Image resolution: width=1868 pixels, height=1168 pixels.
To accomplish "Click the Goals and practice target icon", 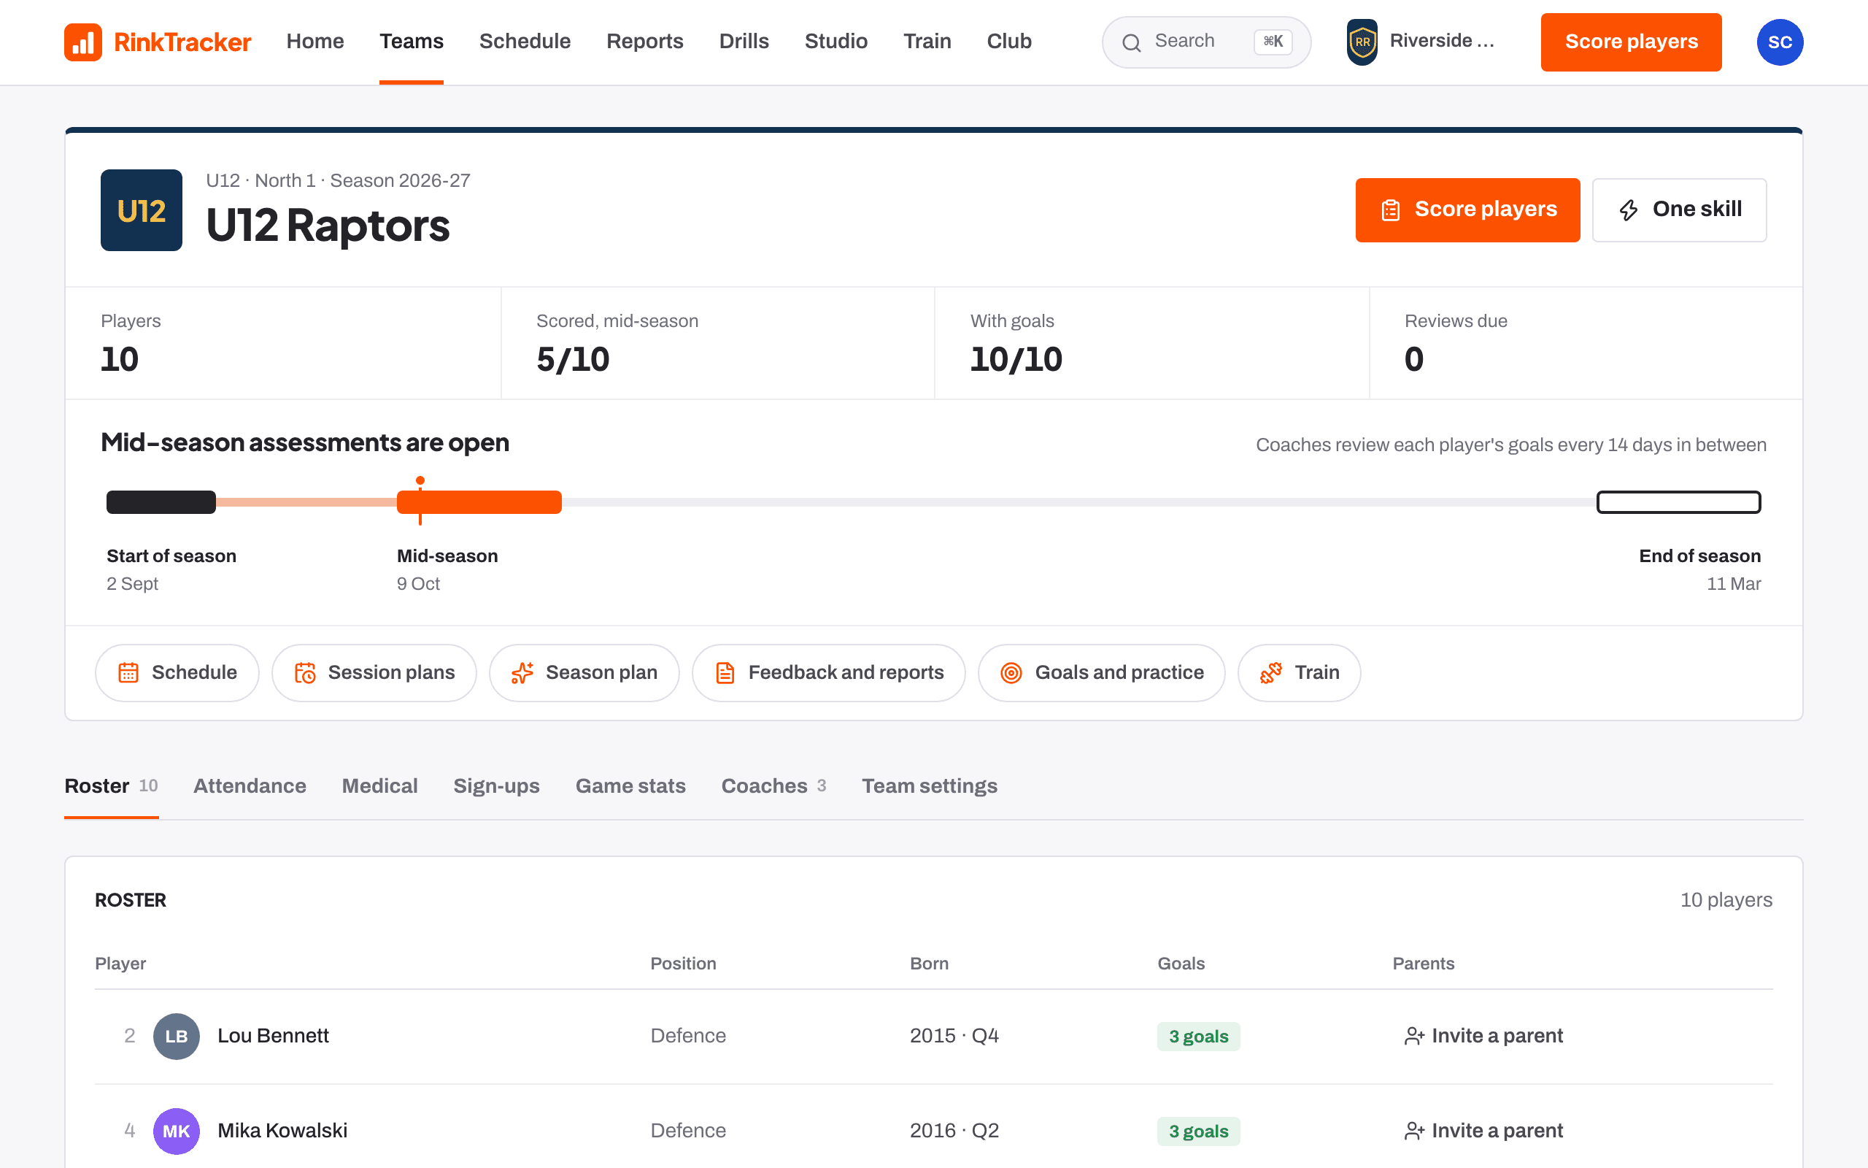I will click(x=1011, y=673).
